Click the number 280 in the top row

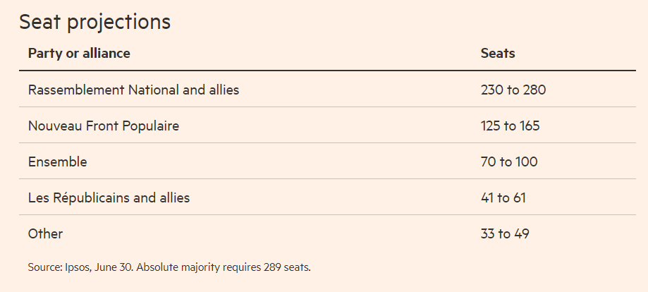[533, 90]
